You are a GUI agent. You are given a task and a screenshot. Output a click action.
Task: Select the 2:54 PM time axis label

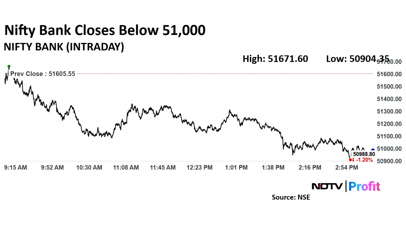click(347, 167)
